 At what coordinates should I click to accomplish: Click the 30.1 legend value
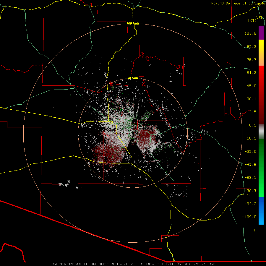pyautogui.click(x=252, y=99)
